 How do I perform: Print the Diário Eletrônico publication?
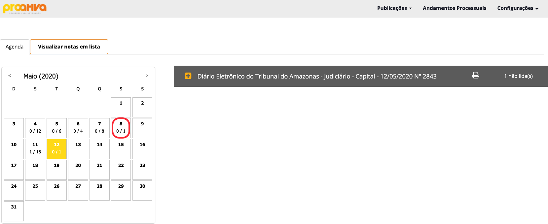click(476, 76)
